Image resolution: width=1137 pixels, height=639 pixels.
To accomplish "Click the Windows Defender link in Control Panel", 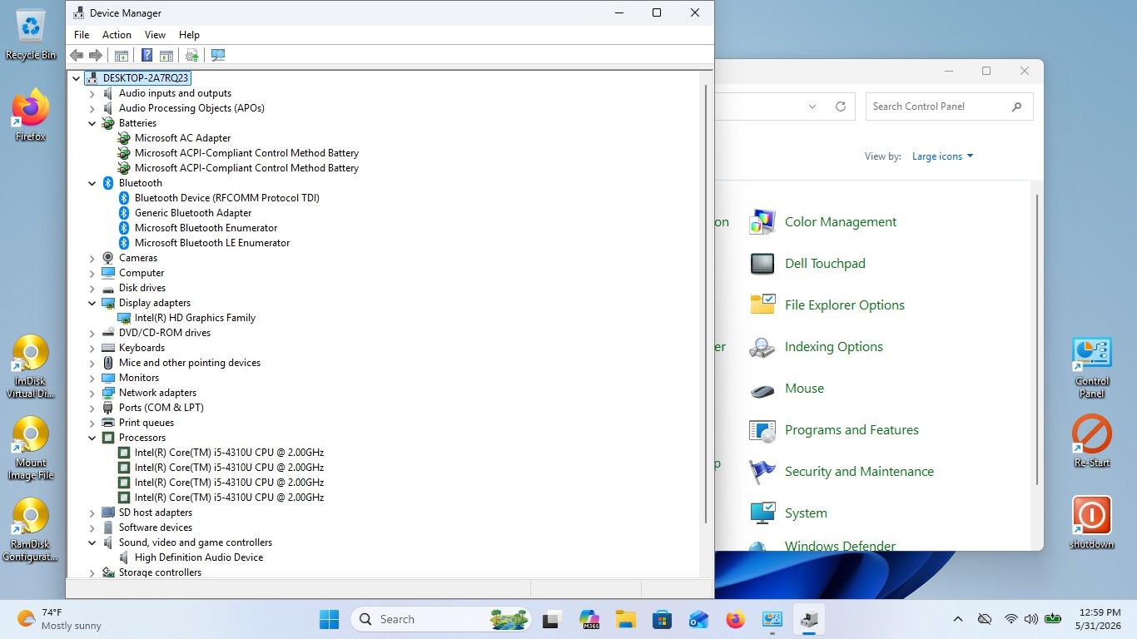I will click(x=840, y=546).
